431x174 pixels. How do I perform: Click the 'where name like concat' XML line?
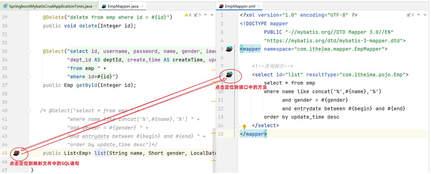[323, 91]
